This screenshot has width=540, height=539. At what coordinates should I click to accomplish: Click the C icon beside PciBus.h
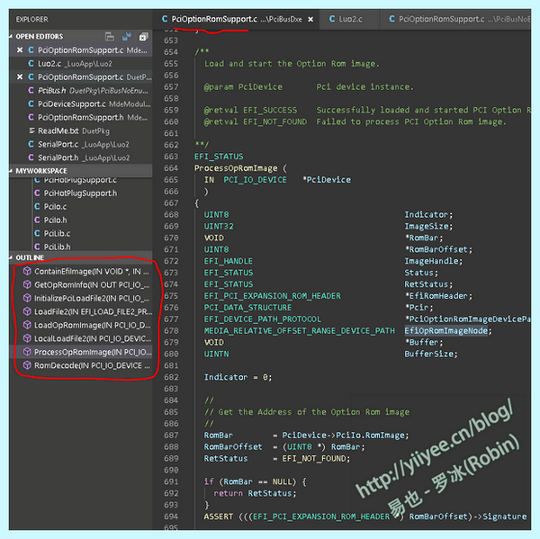coord(31,90)
